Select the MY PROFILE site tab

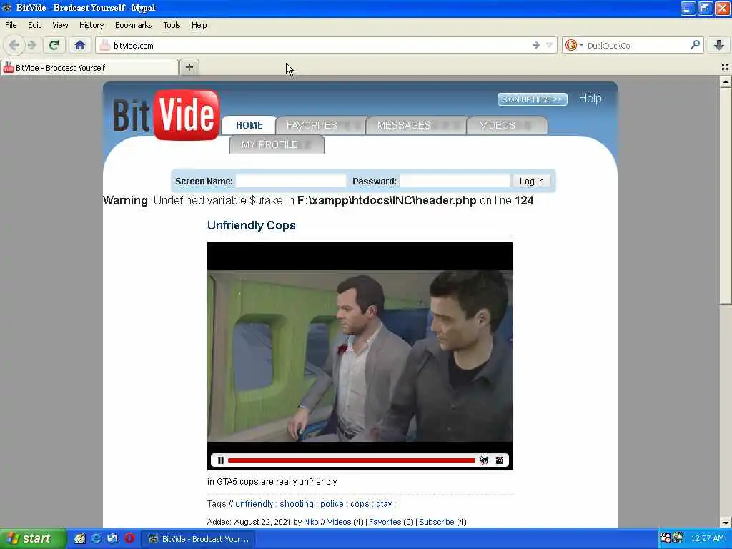pyautogui.click(x=277, y=144)
